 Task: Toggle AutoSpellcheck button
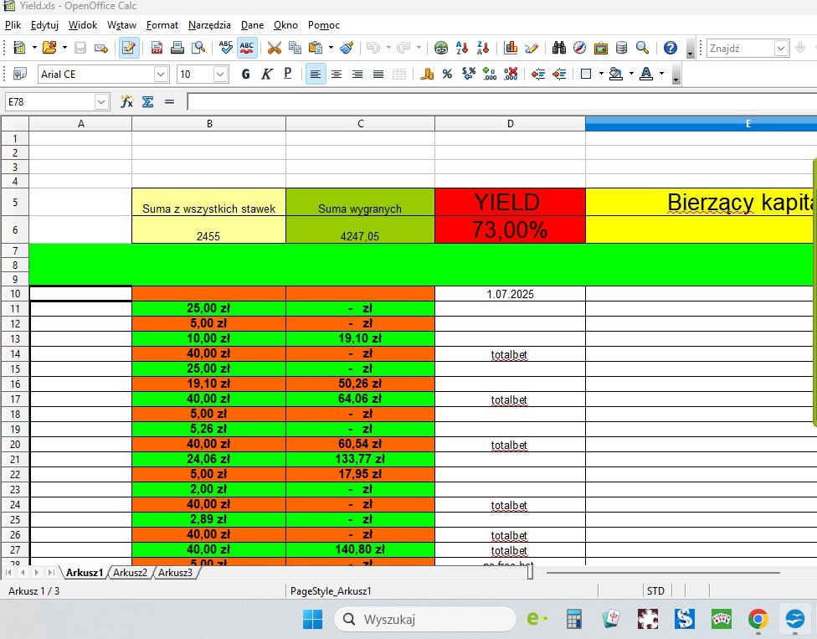click(x=247, y=48)
